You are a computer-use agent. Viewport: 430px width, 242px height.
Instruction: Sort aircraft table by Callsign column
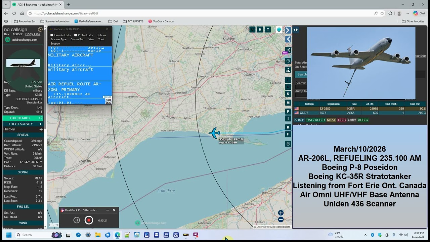309,104
